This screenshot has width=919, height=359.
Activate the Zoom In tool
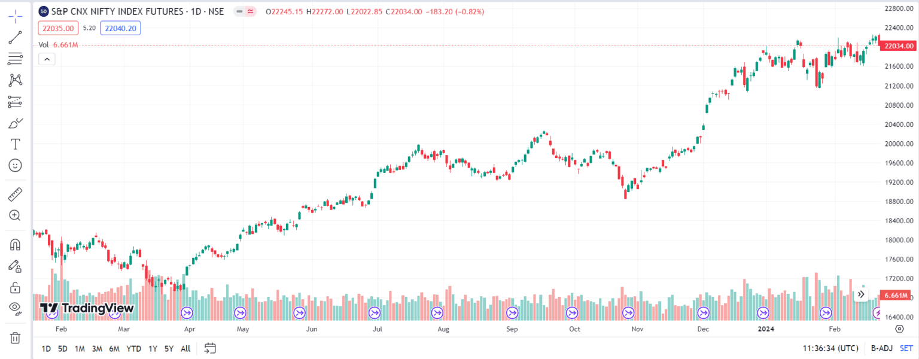click(x=16, y=215)
